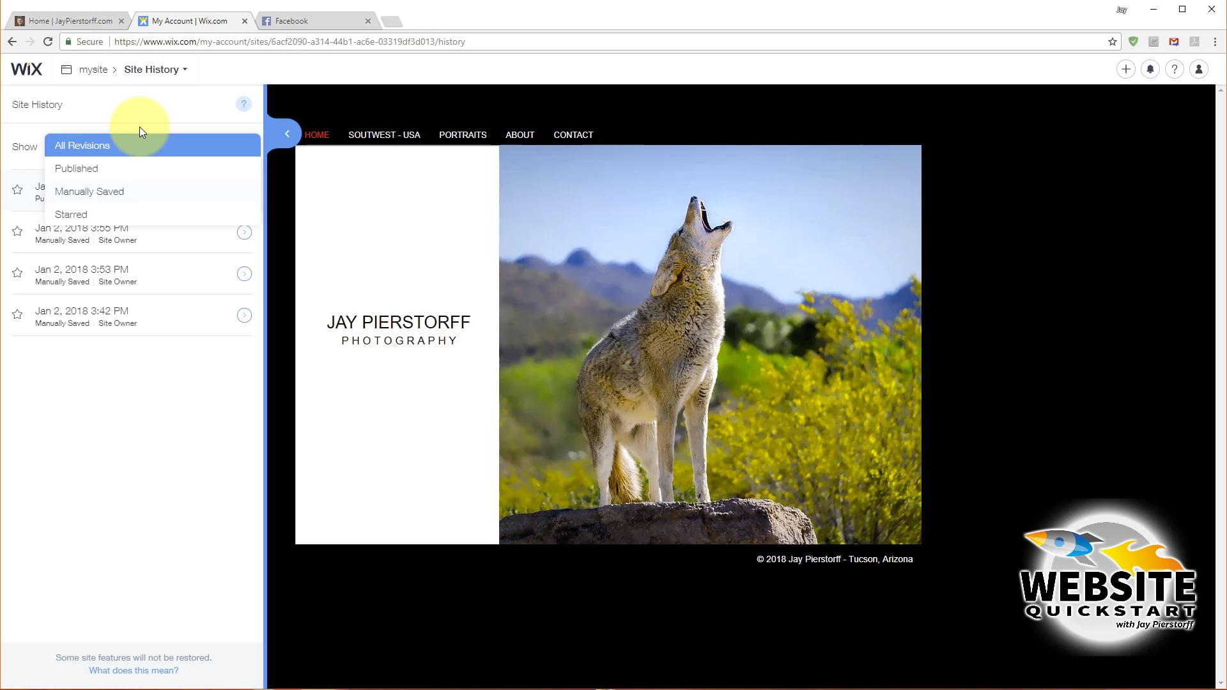The width and height of the screenshot is (1227, 690).
Task: Open the notifications bell icon
Action: click(1150, 69)
